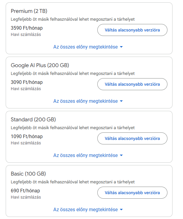Click the dropdown arrow in the Premium card
Image resolution: width=183 pixels, height=219 pixels.
tap(121, 47)
